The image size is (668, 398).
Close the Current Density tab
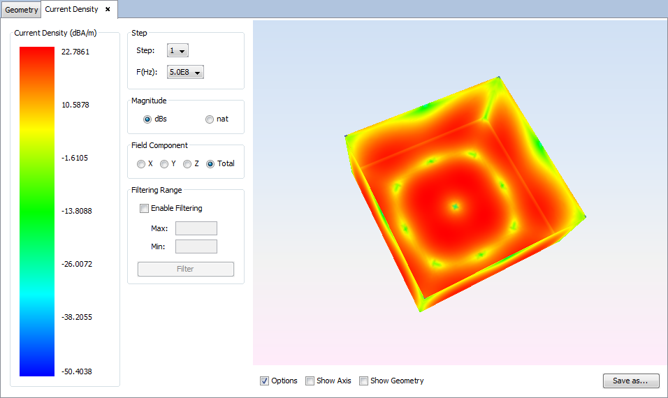108,10
